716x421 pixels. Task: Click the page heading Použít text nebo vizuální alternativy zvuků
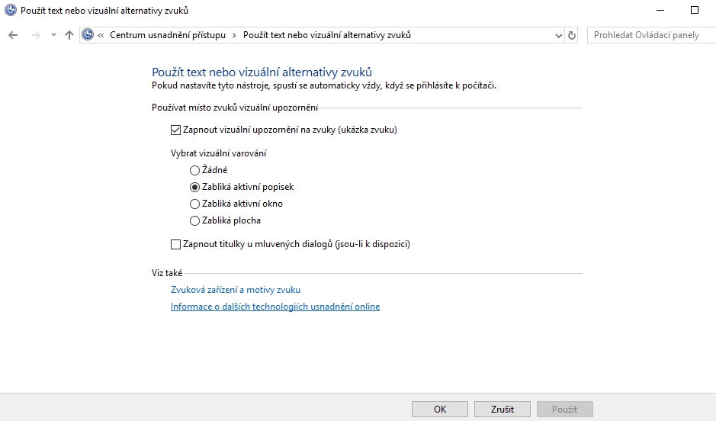point(262,72)
